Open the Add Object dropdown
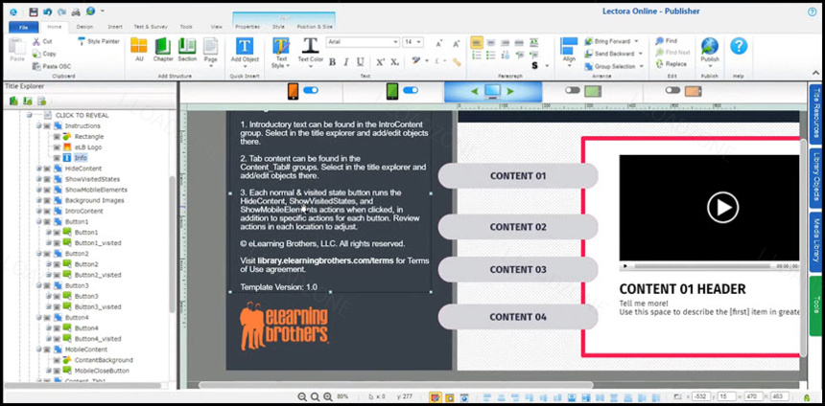The height and width of the screenshot is (406, 825). [x=245, y=67]
